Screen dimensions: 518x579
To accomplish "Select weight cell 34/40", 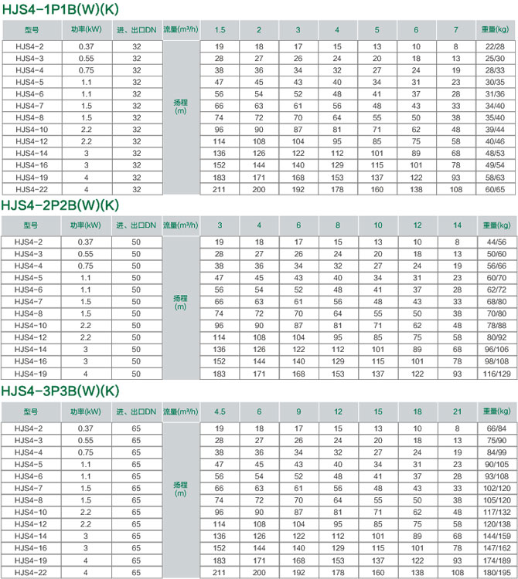I will [x=495, y=106].
